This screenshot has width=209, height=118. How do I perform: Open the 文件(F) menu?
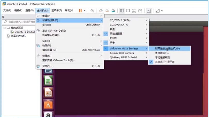(x=7, y=11)
